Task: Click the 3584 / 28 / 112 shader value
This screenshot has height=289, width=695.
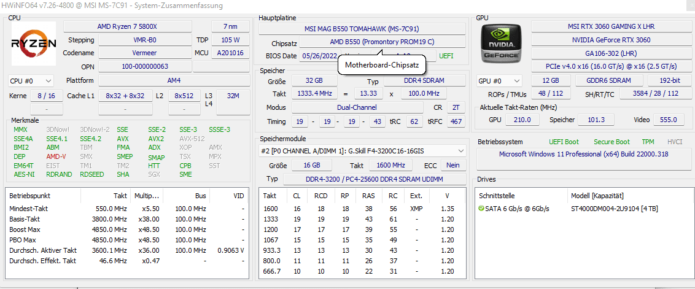Action: pyautogui.click(x=655, y=94)
